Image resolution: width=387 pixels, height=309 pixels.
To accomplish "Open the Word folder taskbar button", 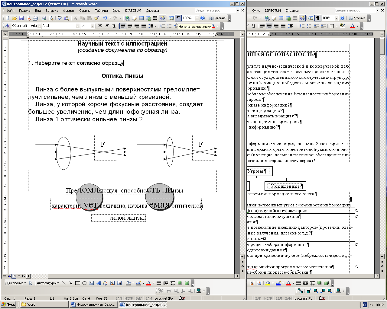I will click(44, 304).
